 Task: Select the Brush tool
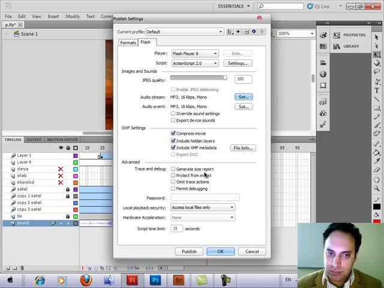point(377,125)
